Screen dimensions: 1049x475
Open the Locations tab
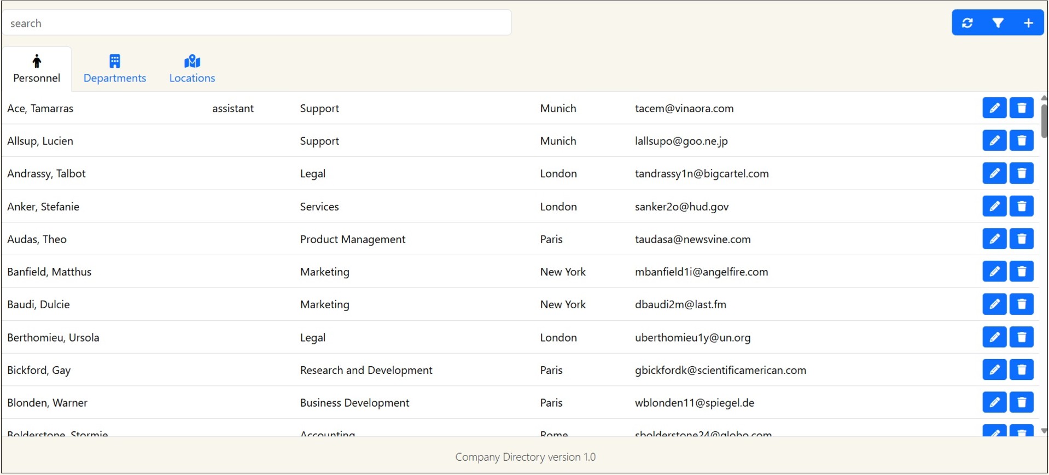192,69
